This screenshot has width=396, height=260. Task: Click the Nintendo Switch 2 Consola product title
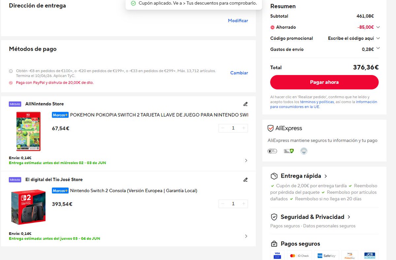pos(134,191)
